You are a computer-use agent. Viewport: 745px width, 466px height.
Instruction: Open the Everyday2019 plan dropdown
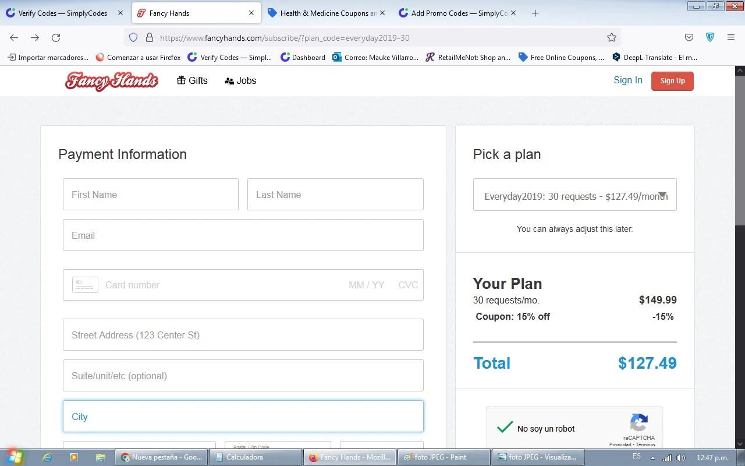pos(575,195)
